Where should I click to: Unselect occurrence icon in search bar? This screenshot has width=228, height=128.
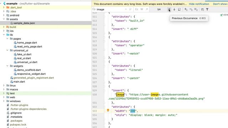point(191,10)
